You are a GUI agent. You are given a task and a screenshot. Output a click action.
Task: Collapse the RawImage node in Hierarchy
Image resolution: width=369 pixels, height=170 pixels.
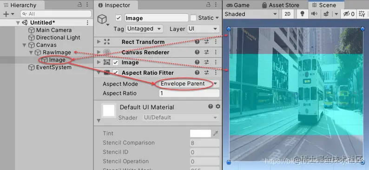tap(31, 52)
